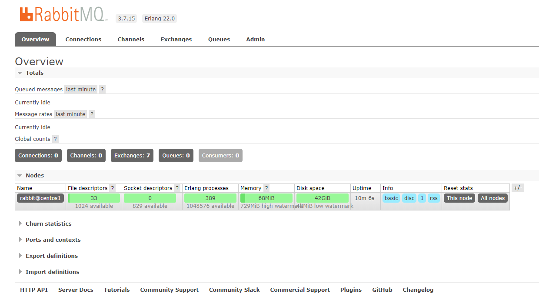The width and height of the screenshot is (539, 307).
Task: Change Message rates last minute range
Action: pyautogui.click(x=70, y=114)
